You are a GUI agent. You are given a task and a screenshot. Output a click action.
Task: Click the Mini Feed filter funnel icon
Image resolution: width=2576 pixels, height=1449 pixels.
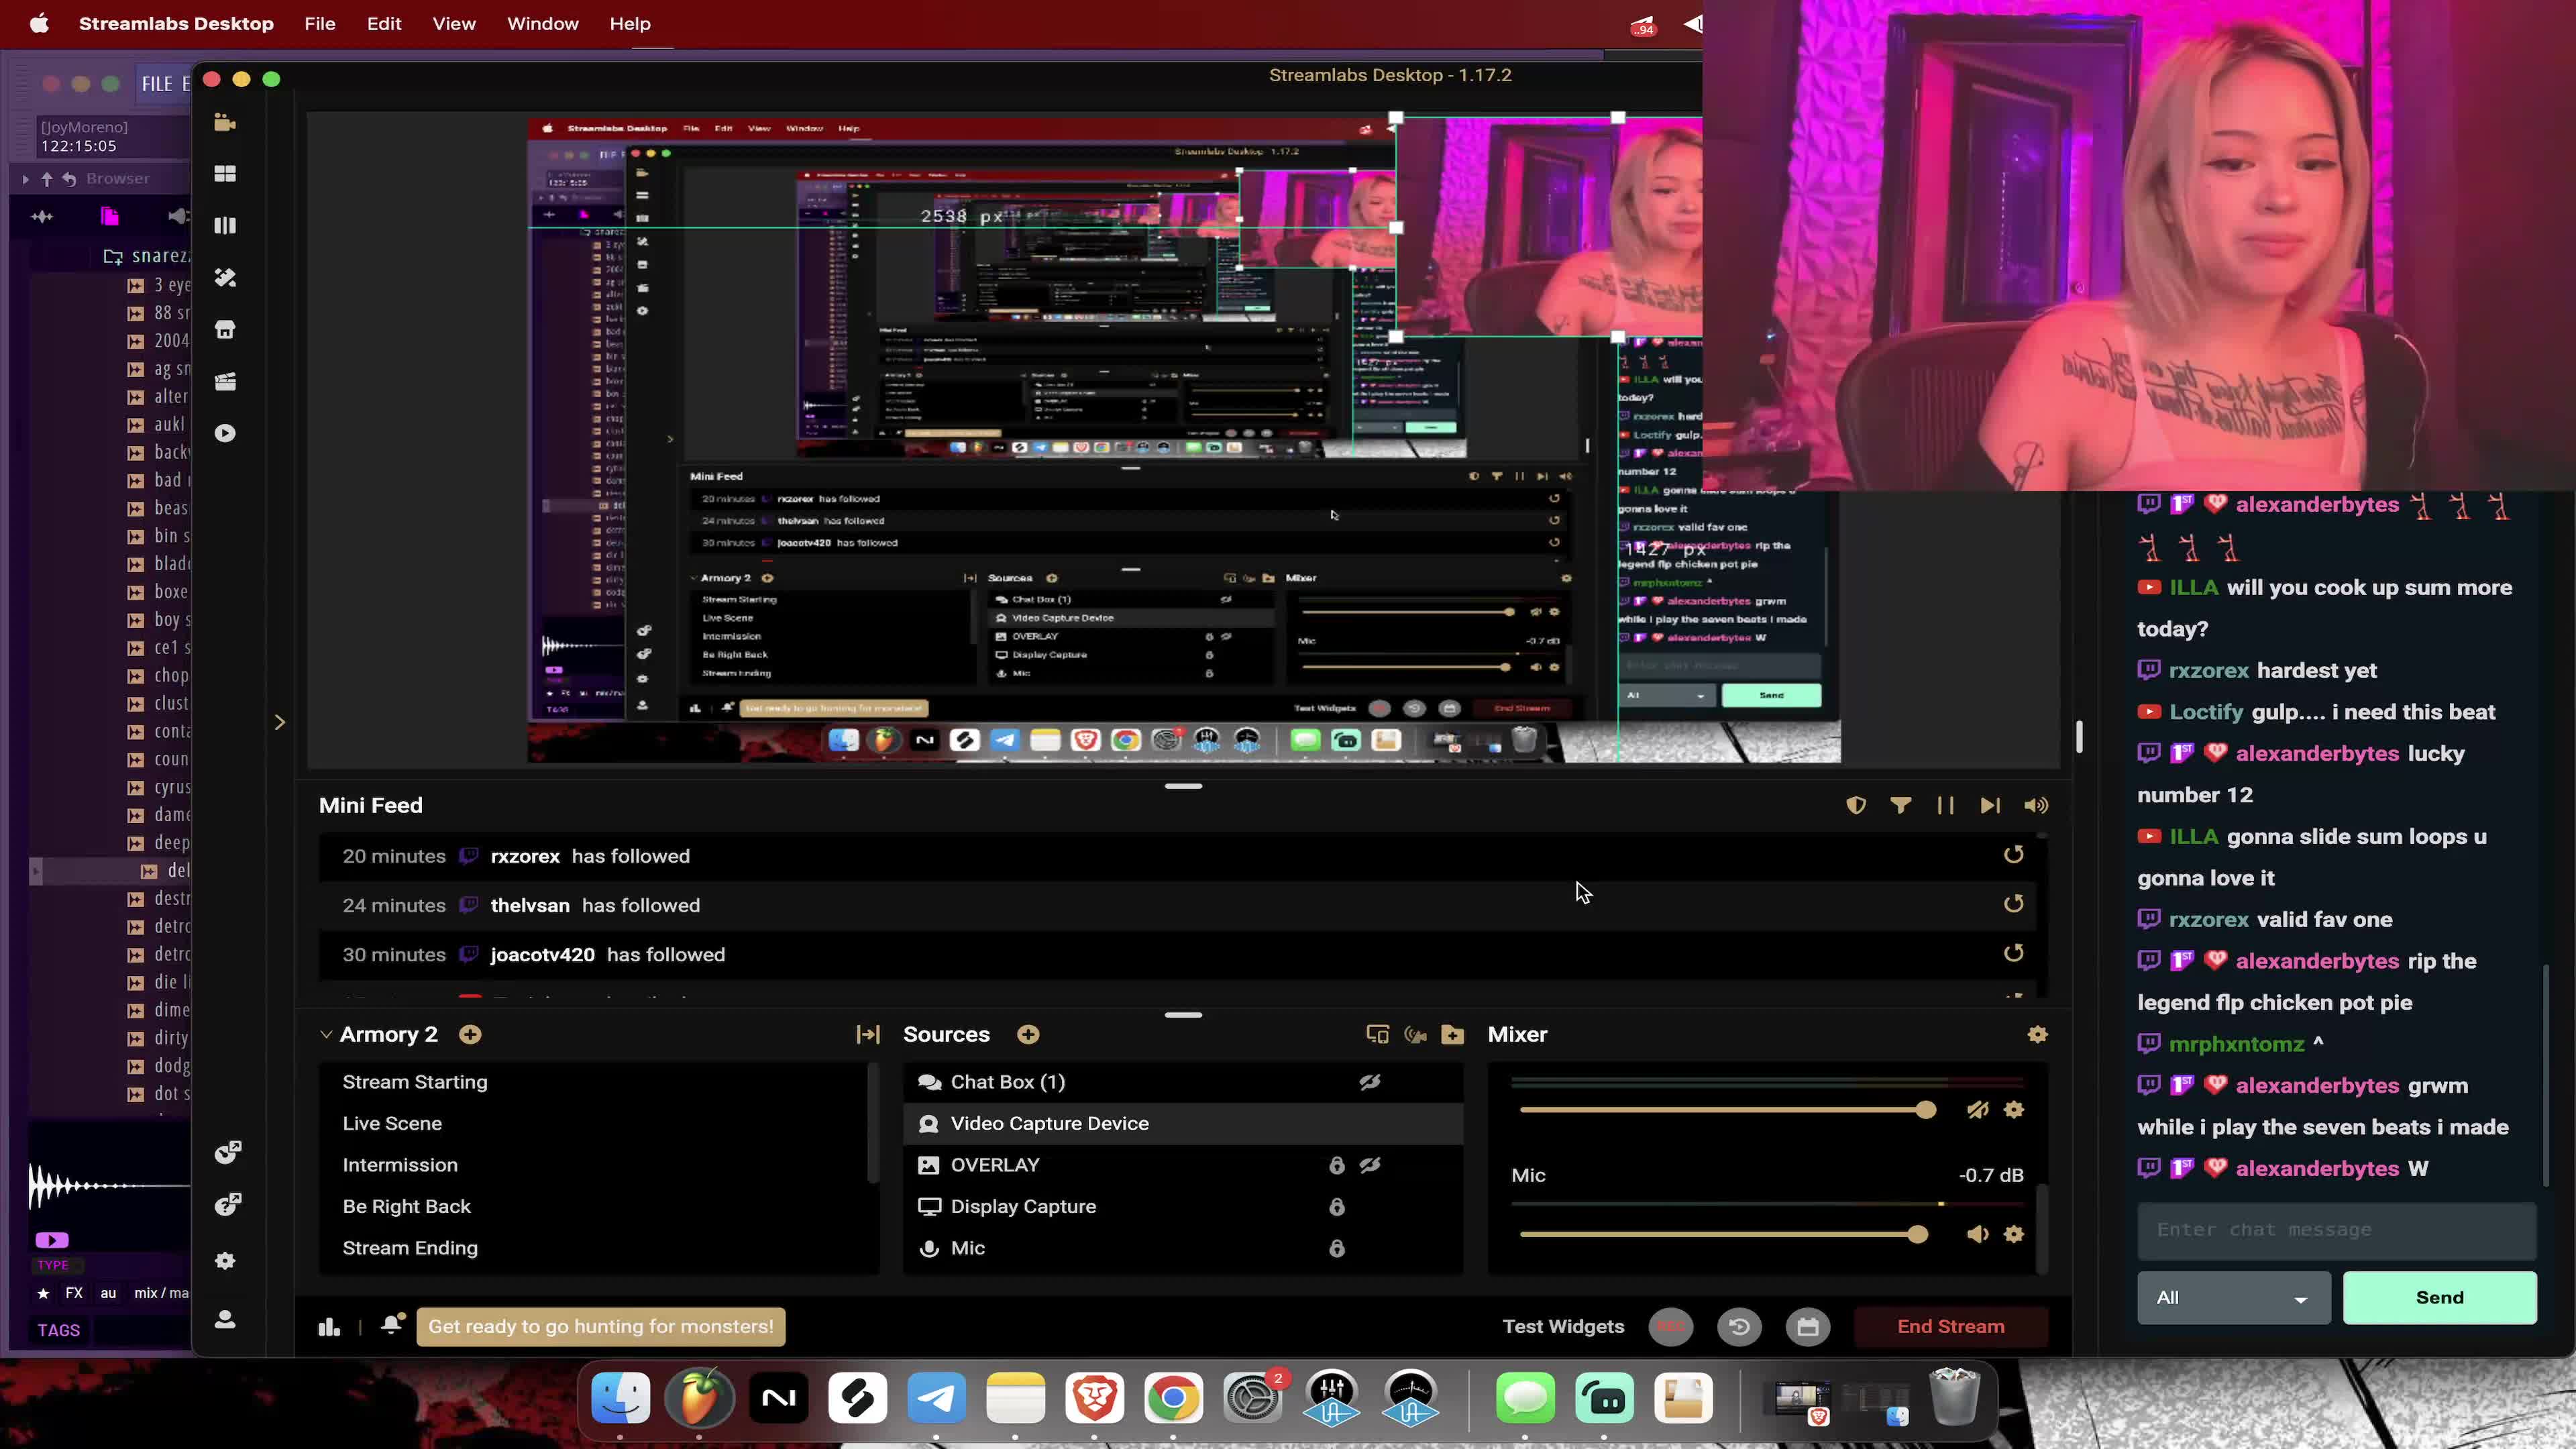point(1901,805)
